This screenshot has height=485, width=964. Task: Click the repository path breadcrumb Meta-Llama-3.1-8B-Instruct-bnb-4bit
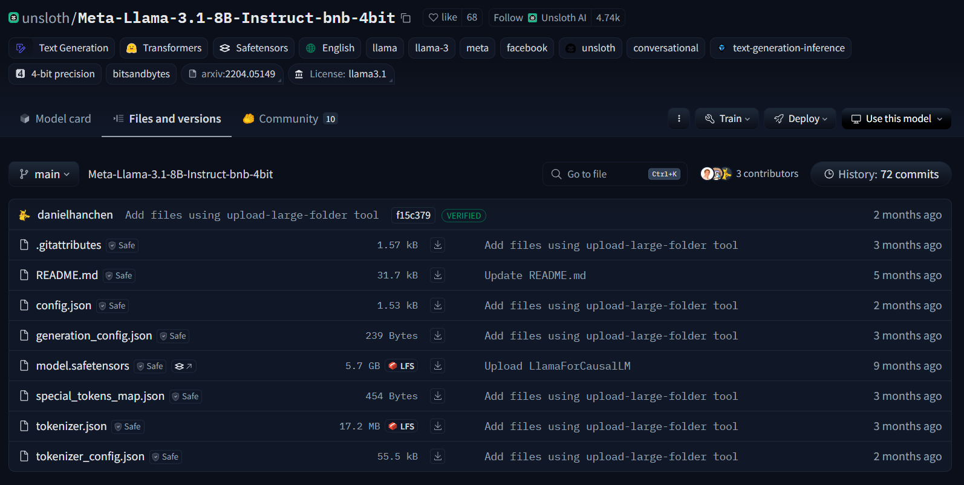click(x=180, y=174)
